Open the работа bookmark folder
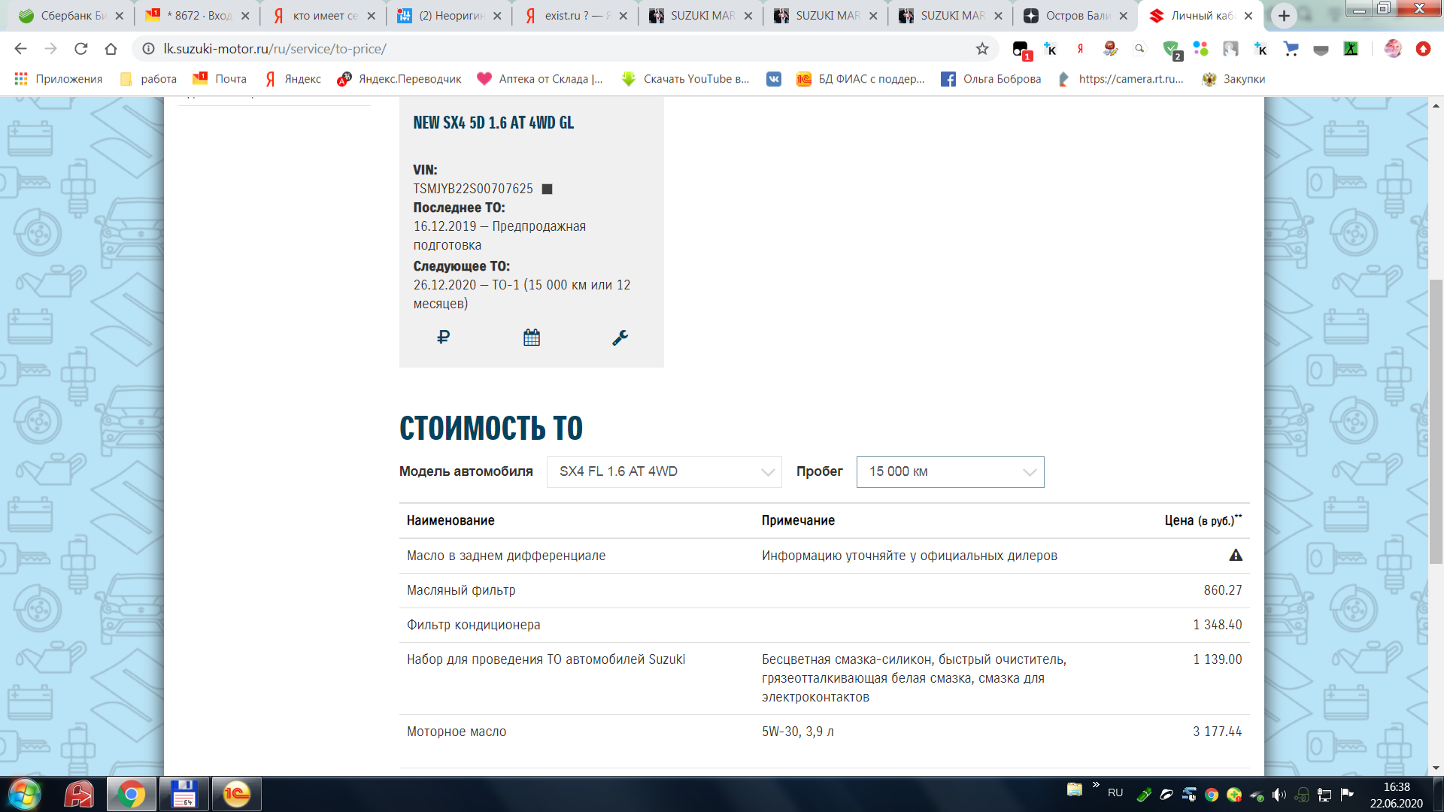Screen dimensions: 1444x812 (149, 79)
